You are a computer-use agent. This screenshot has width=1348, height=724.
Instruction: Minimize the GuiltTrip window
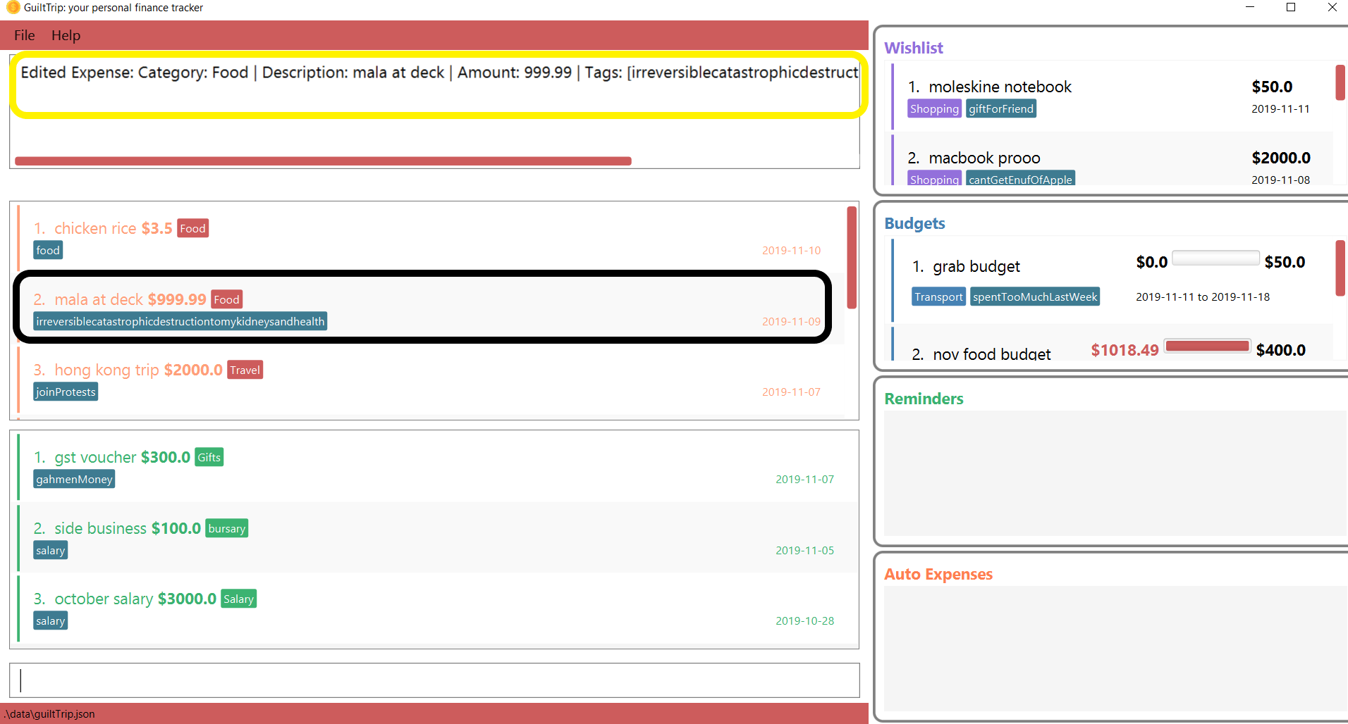1250,7
